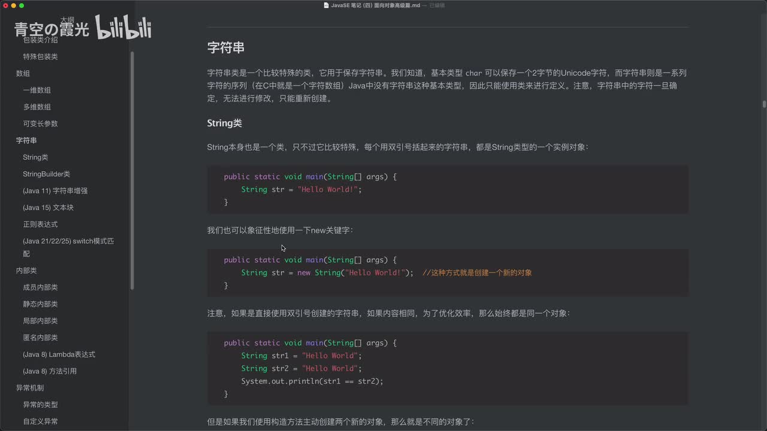
Task: Click the markdown file icon in title bar
Action: click(x=326, y=5)
